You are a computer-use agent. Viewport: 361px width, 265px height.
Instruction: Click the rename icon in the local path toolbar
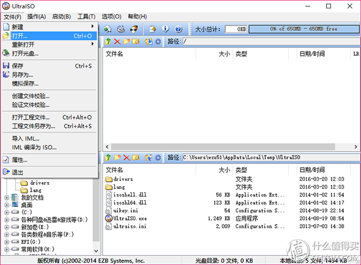pos(135,157)
